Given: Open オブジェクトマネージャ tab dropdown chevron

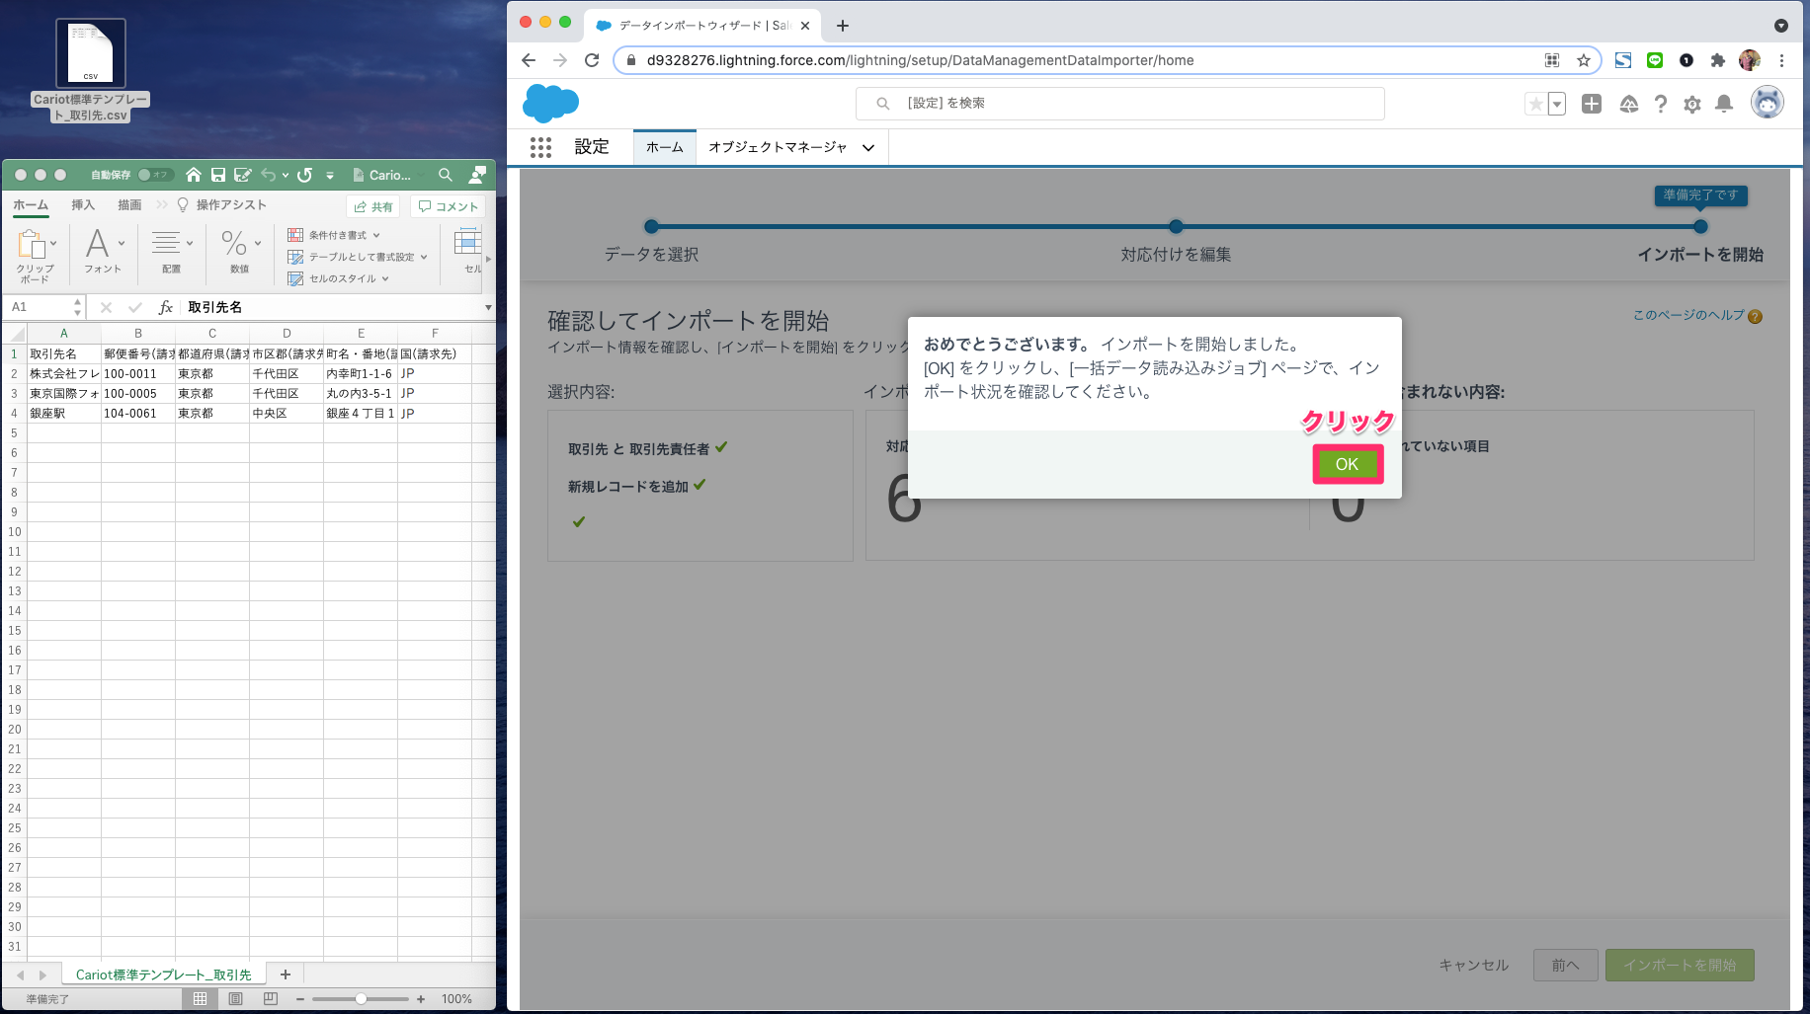Looking at the screenshot, I should (868, 148).
